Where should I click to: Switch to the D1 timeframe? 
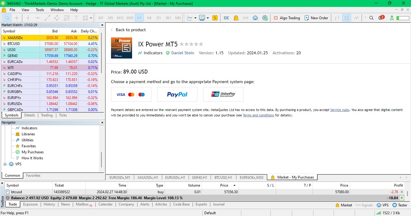(159, 18)
